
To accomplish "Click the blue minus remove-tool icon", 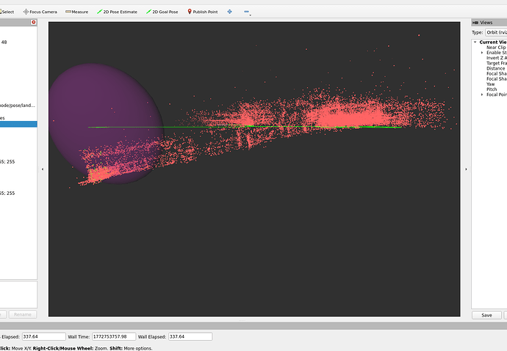I will pyautogui.click(x=246, y=12).
